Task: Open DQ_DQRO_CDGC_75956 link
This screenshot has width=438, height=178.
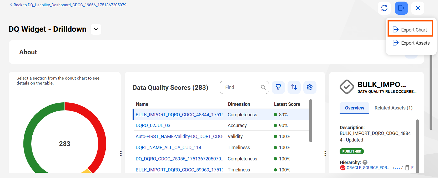Action: click(x=179, y=159)
